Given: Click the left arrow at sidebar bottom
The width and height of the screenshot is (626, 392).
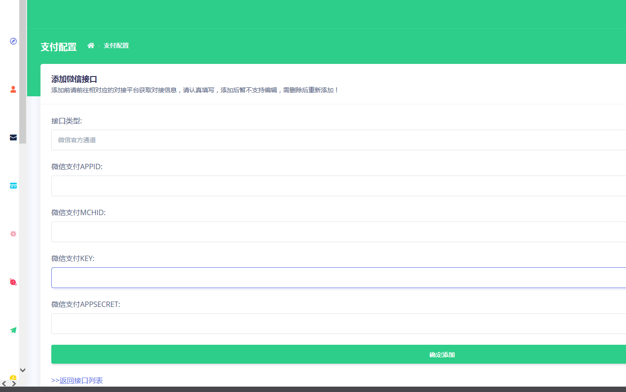Looking at the screenshot, I should (4, 384).
